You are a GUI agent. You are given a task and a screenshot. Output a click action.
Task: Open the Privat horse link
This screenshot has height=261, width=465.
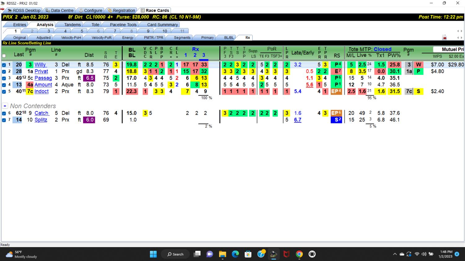pos(41,71)
